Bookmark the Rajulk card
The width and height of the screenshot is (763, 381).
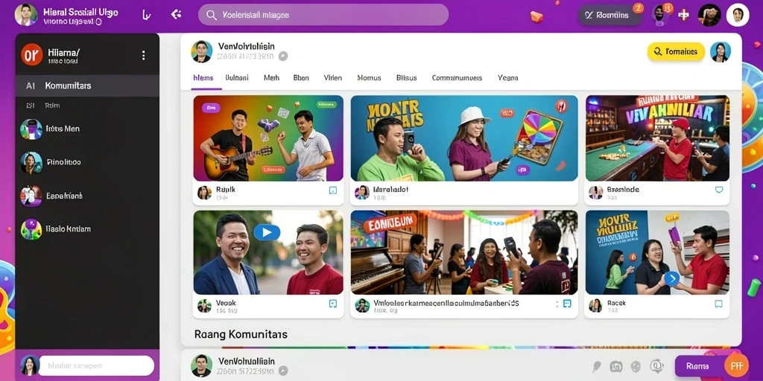333,190
